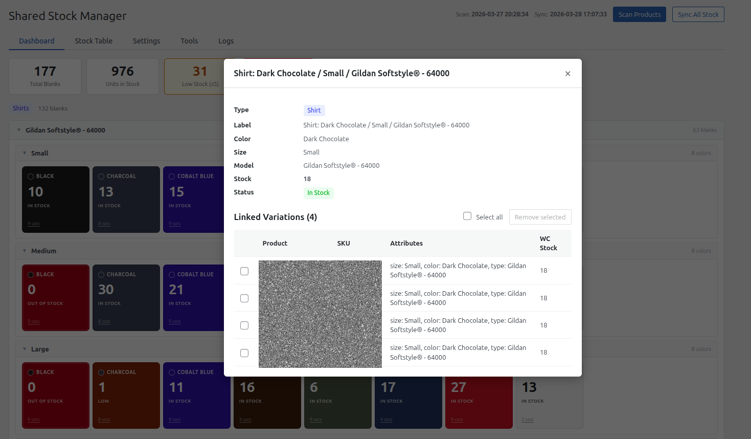
Task: Click the Sync All Stock button
Action: coord(698,14)
